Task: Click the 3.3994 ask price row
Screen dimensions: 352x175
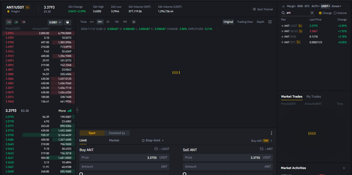Action: (38, 33)
